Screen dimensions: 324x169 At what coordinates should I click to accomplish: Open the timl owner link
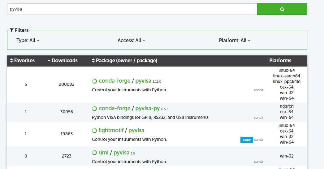(104, 153)
